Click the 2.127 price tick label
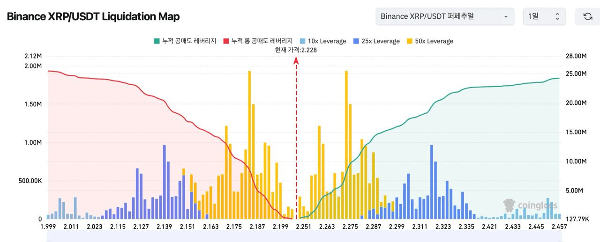The height and width of the screenshot is (242, 600). [x=141, y=227]
